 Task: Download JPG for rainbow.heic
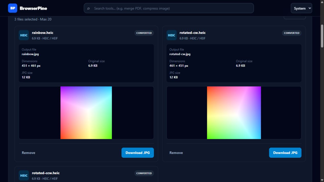point(138,153)
